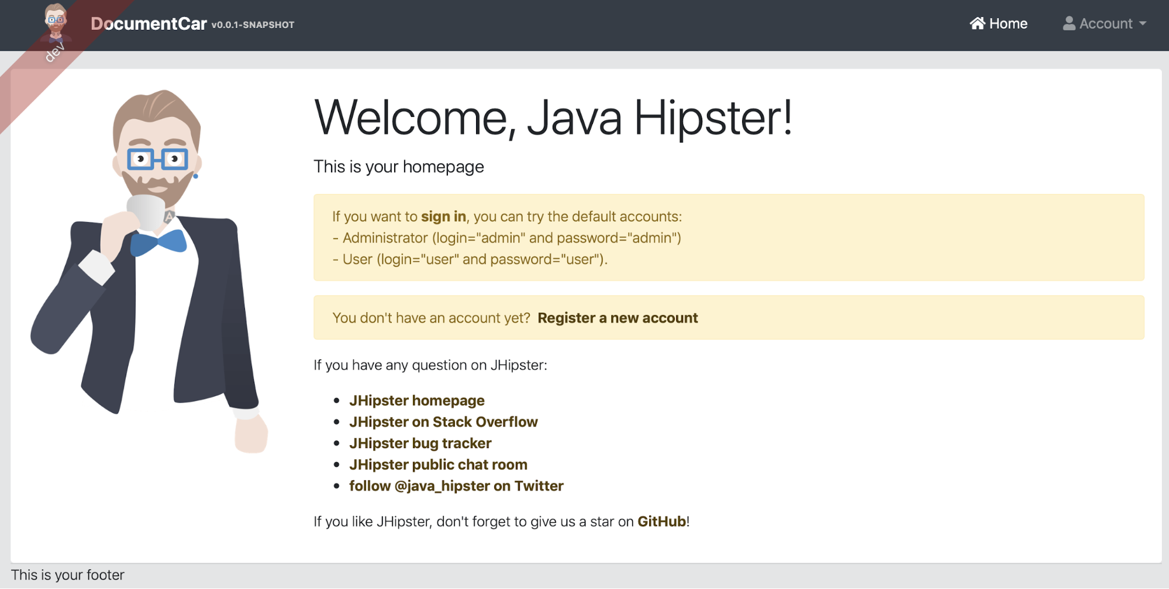The image size is (1169, 589).
Task: Click the DocumentCar brand title
Action: coord(149,23)
